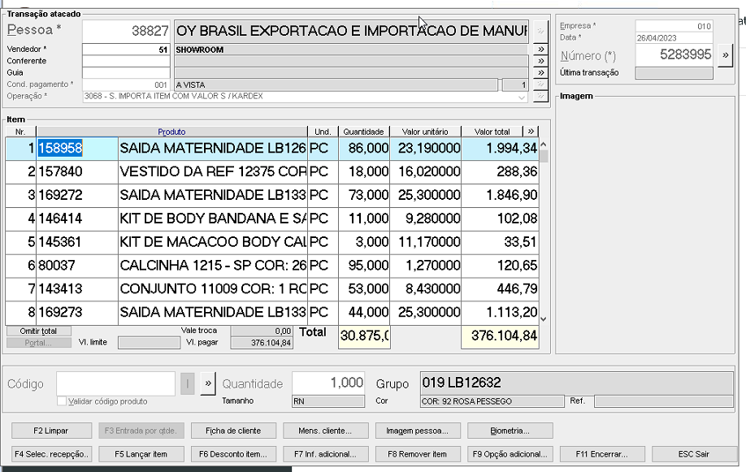
Task: Click the lookup arrow on the Guia row
Action: (x=540, y=73)
